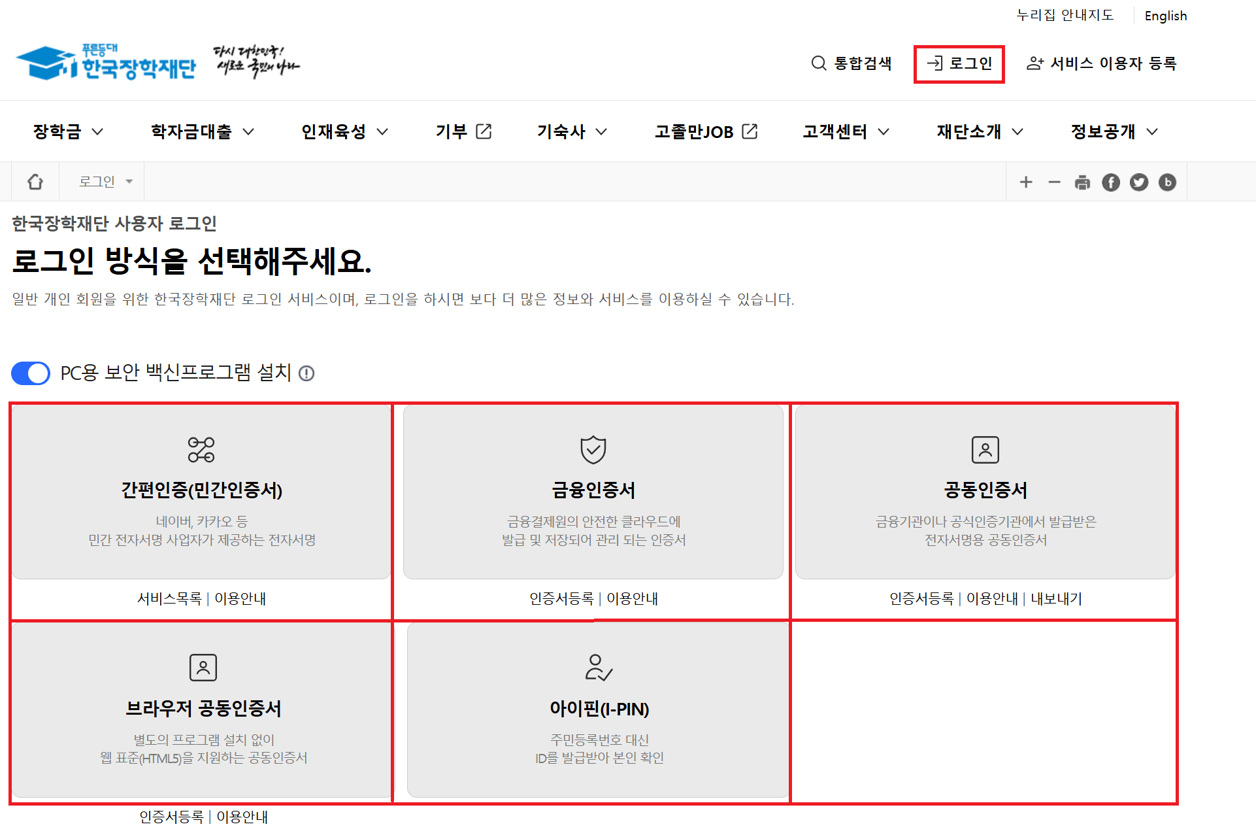The width and height of the screenshot is (1256, 835).
Task: Click the zoom out minus icon
Action: point(1054,182)
